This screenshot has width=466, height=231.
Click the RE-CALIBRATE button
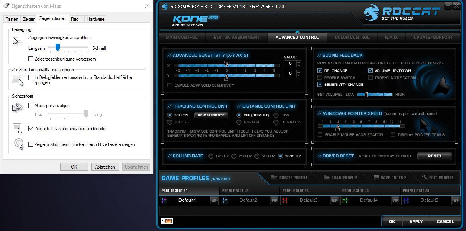click(x=211, y=115)
